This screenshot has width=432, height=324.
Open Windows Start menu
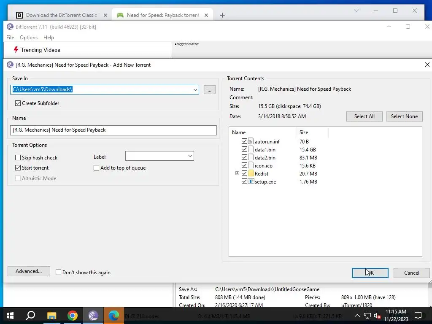tap(10, 316)
